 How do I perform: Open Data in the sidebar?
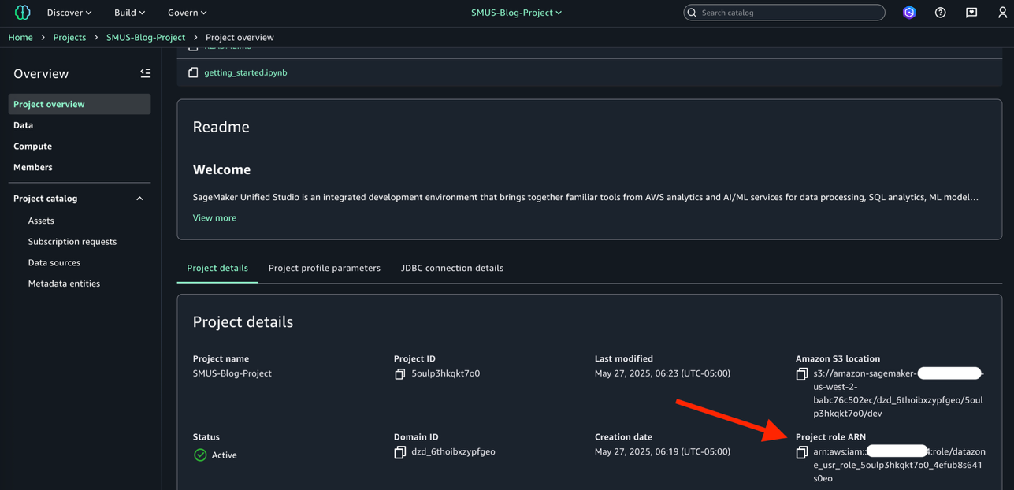click(23, 125)
